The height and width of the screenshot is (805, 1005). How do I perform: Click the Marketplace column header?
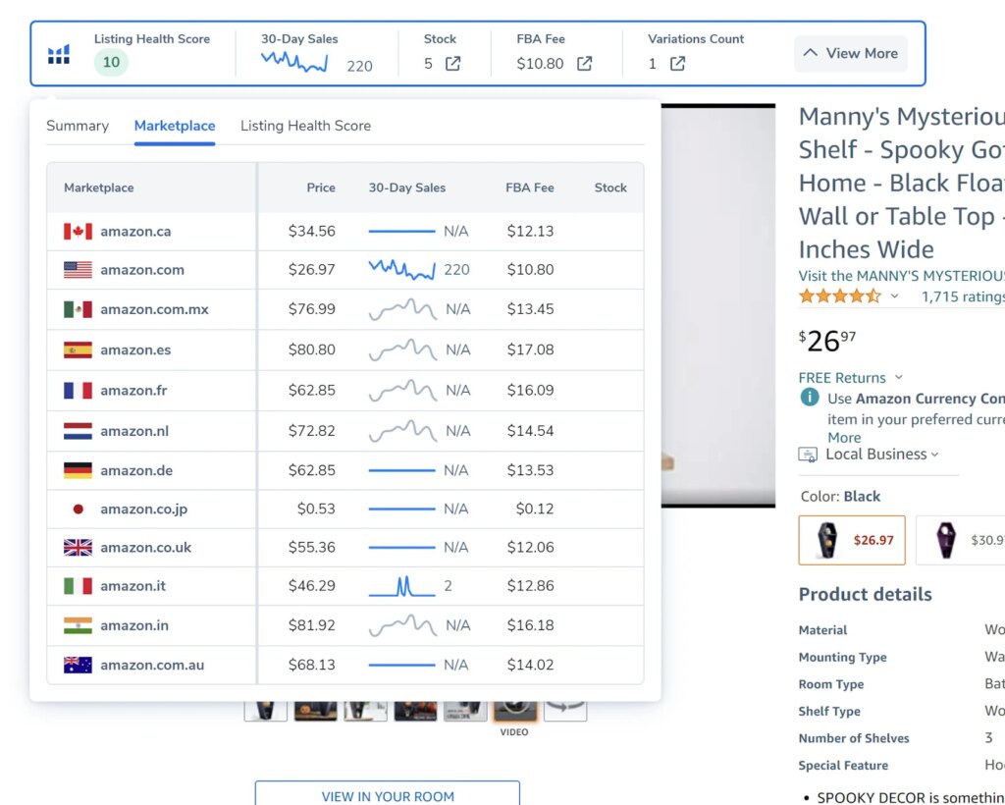point(99,188)
